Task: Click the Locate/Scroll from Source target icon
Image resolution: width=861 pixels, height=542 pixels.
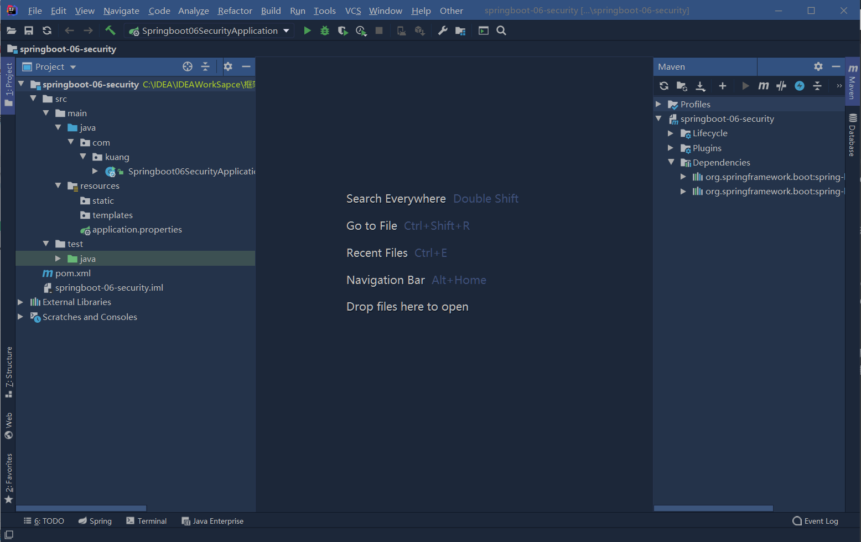Action: (188, 66)
